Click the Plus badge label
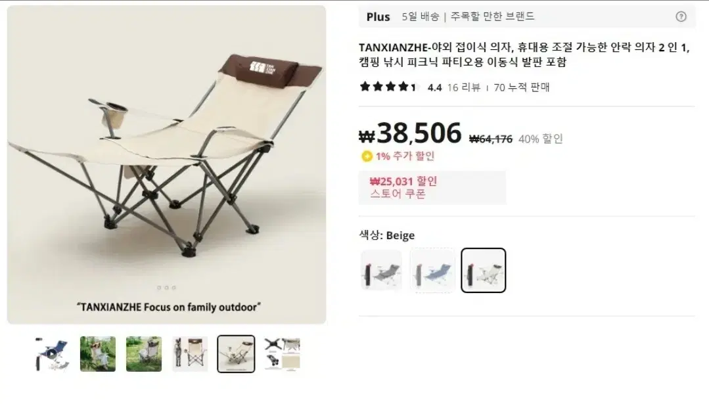The image size is (709, 404). pos(378,17)
